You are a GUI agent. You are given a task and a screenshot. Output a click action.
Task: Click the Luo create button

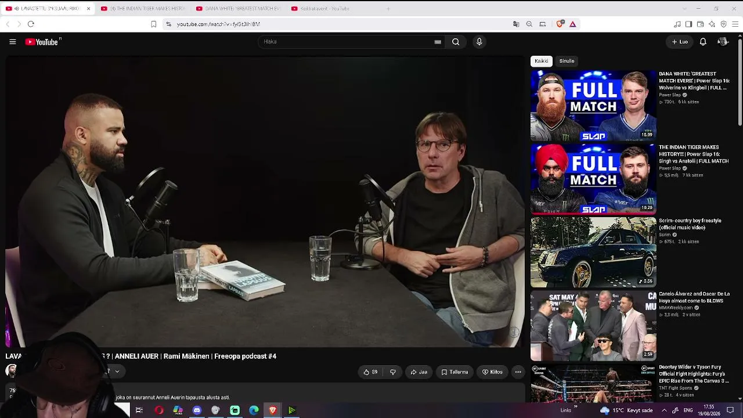click(x=680, y=42)
